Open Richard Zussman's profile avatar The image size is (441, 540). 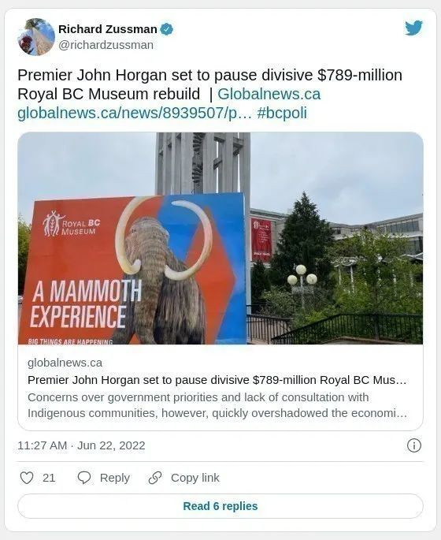pyautogui.click(x=36, y=37)
